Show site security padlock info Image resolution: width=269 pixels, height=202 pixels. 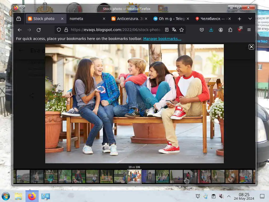coord(66,30)
